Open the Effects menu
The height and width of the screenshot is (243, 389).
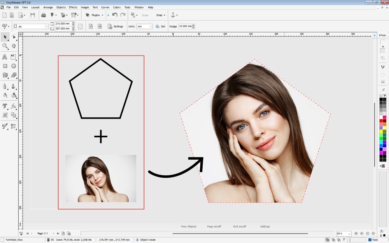pyautogui.click(x=73, y=7)
